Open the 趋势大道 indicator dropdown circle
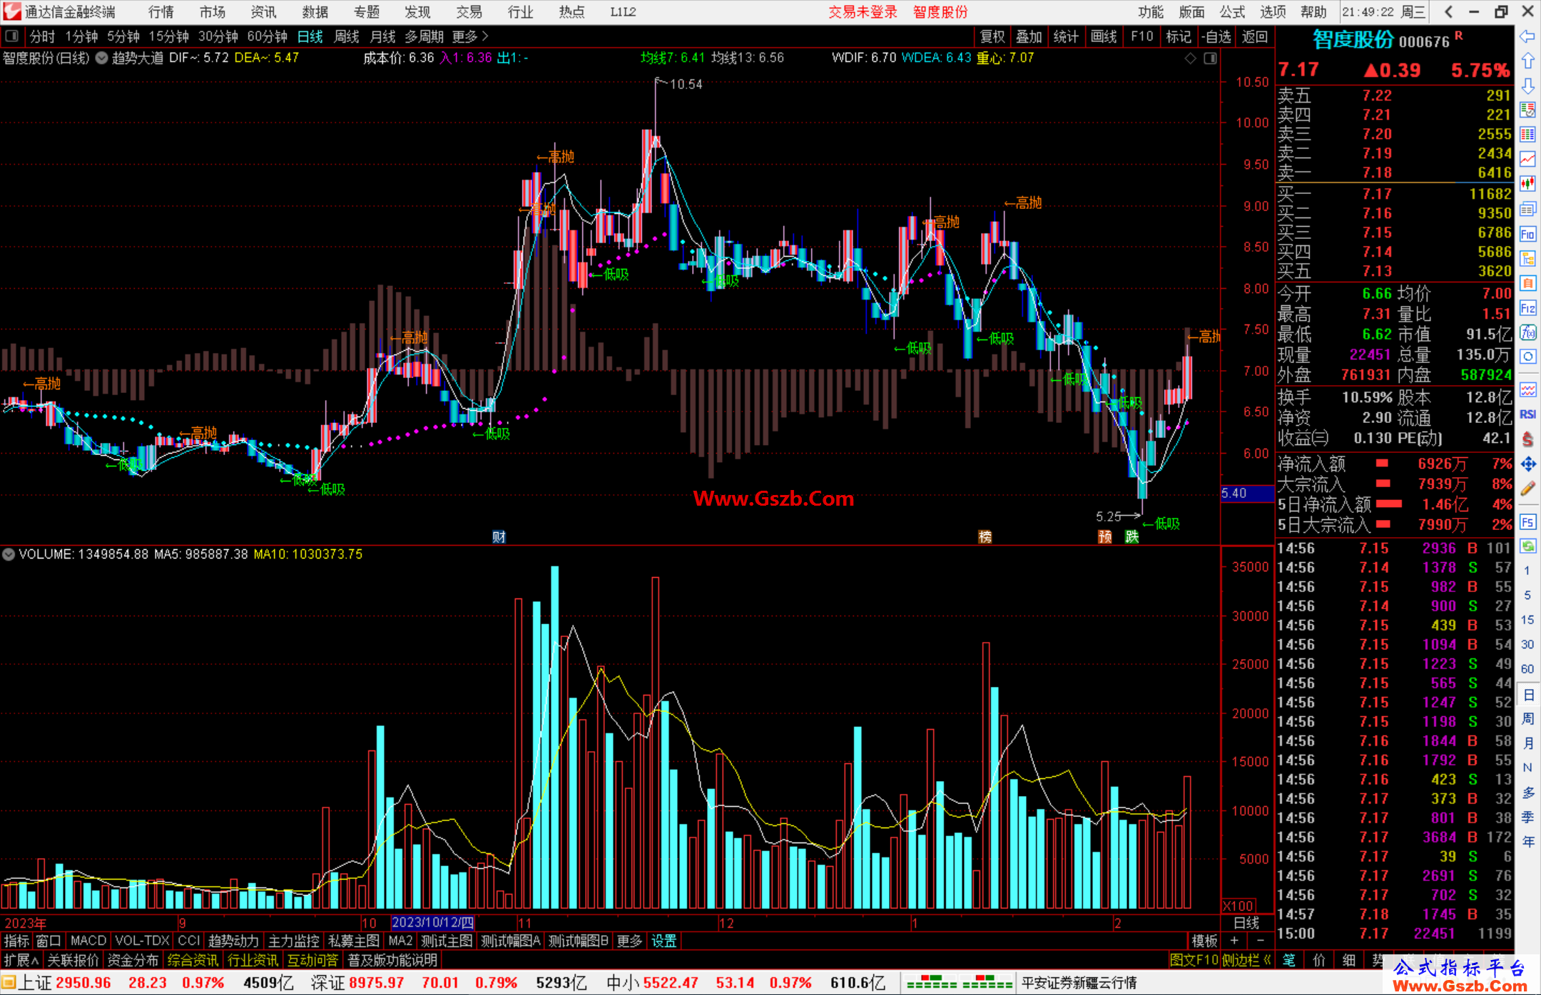Screen dimensions: 1541x995 pyautogui.click(x=102, y=58)
